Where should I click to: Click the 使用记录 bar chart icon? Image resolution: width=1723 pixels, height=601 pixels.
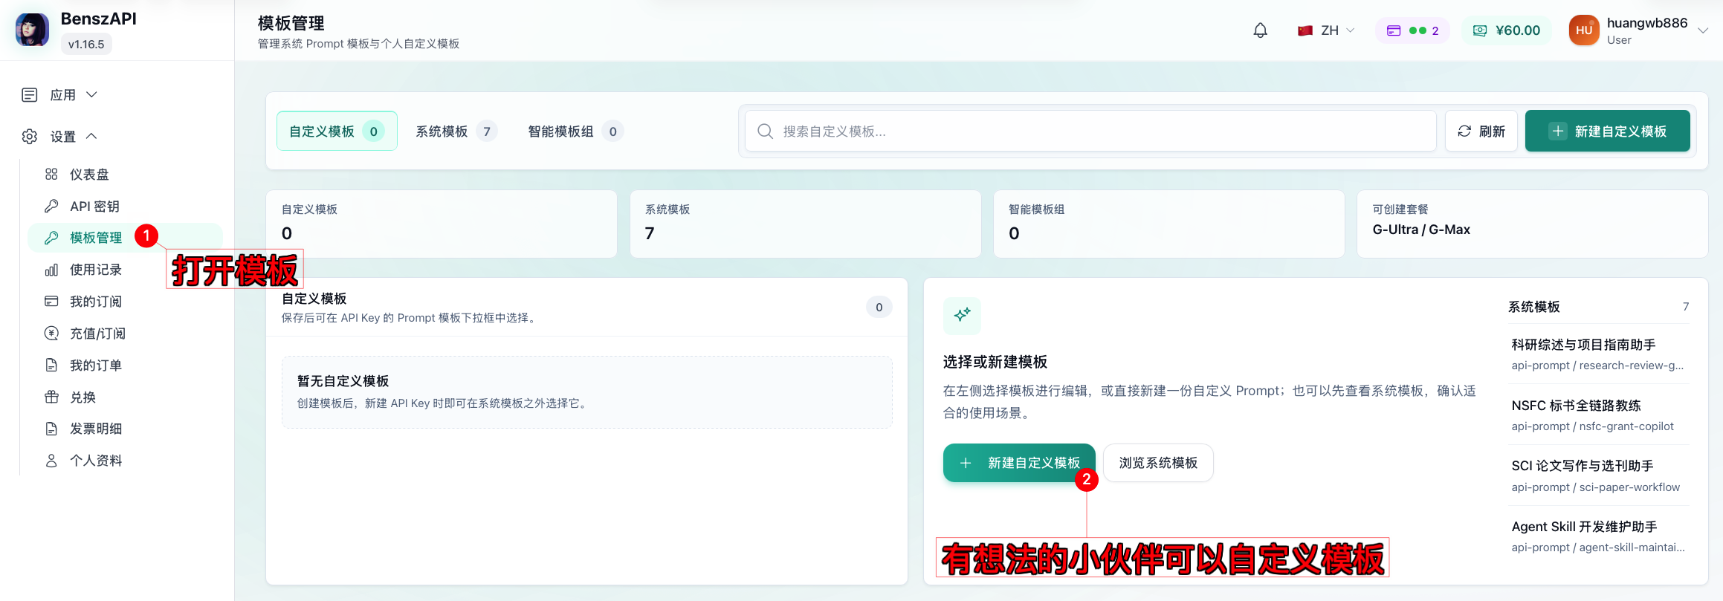pyautogui.click(x=51, y=270)
